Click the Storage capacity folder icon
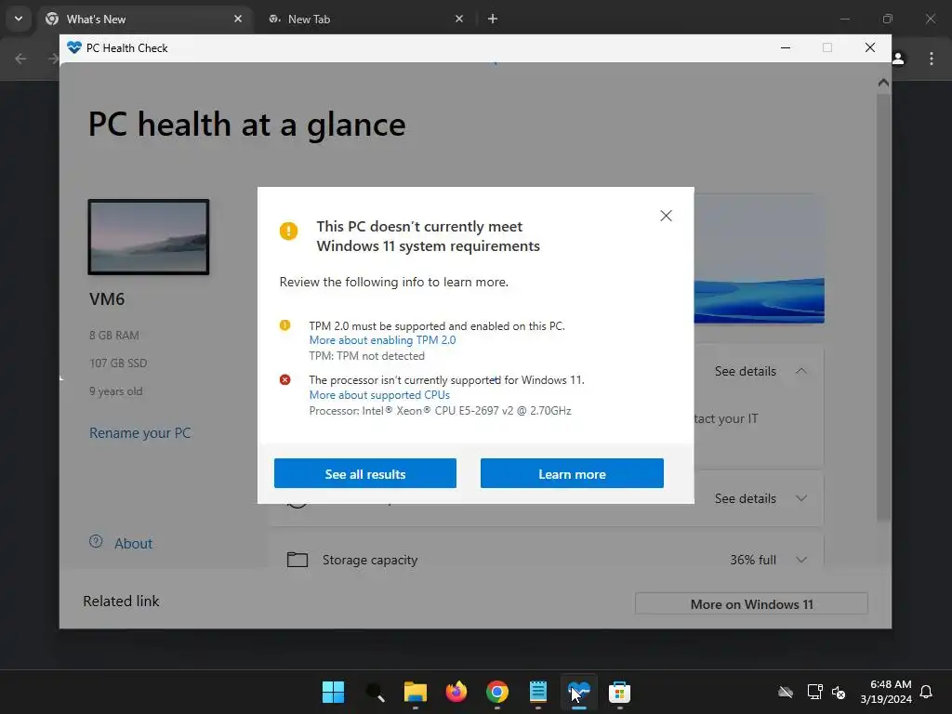Screen dimensions: 952x714 point(297,559)
